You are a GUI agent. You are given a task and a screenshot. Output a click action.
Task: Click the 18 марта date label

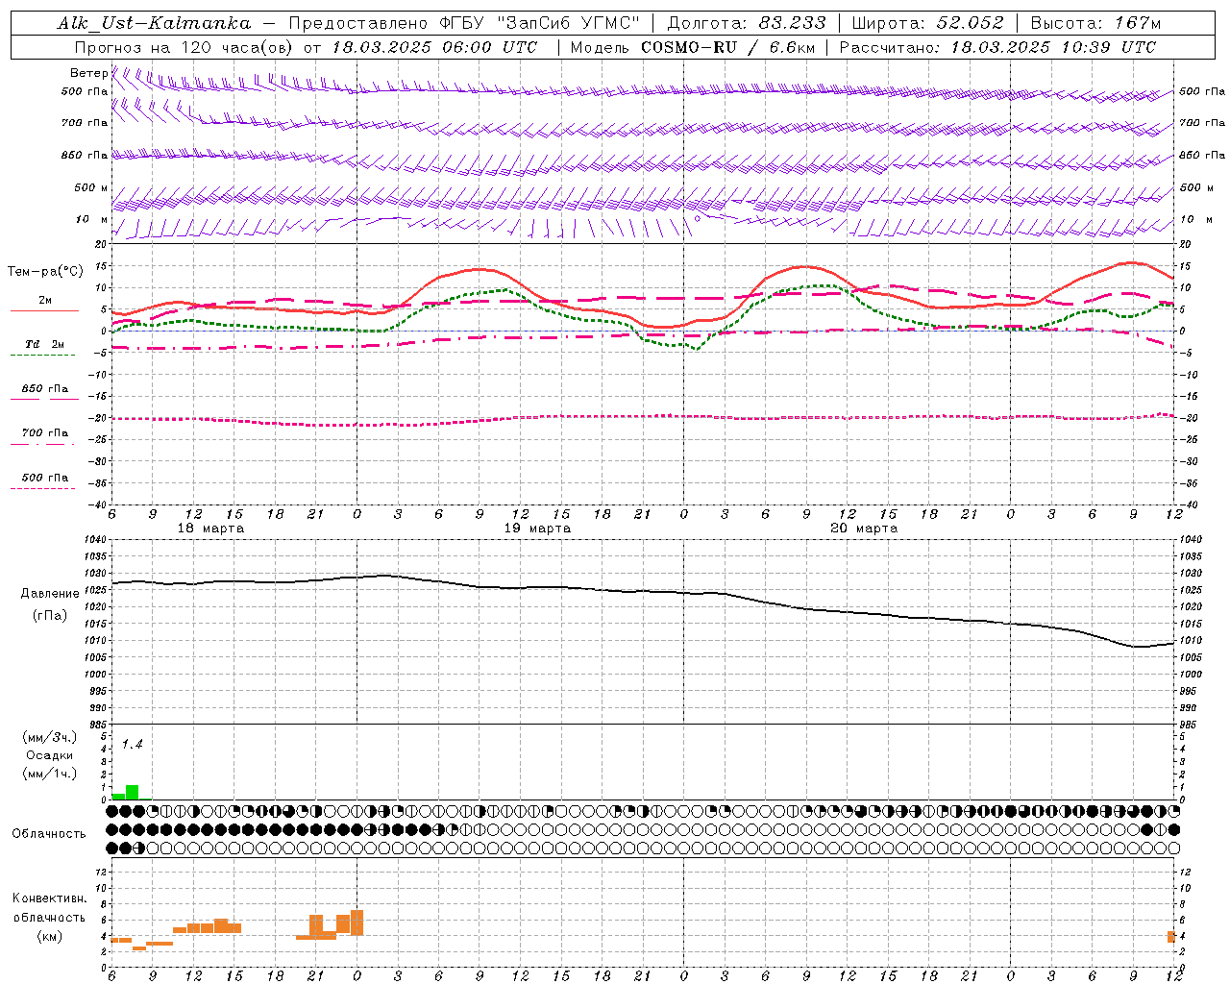pos(210,529)
